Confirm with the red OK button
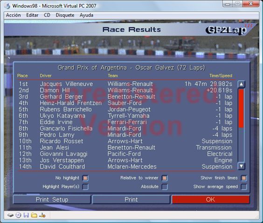Viewport: 263px width, 223px height. pyautogui.click(x=210, y=200)
